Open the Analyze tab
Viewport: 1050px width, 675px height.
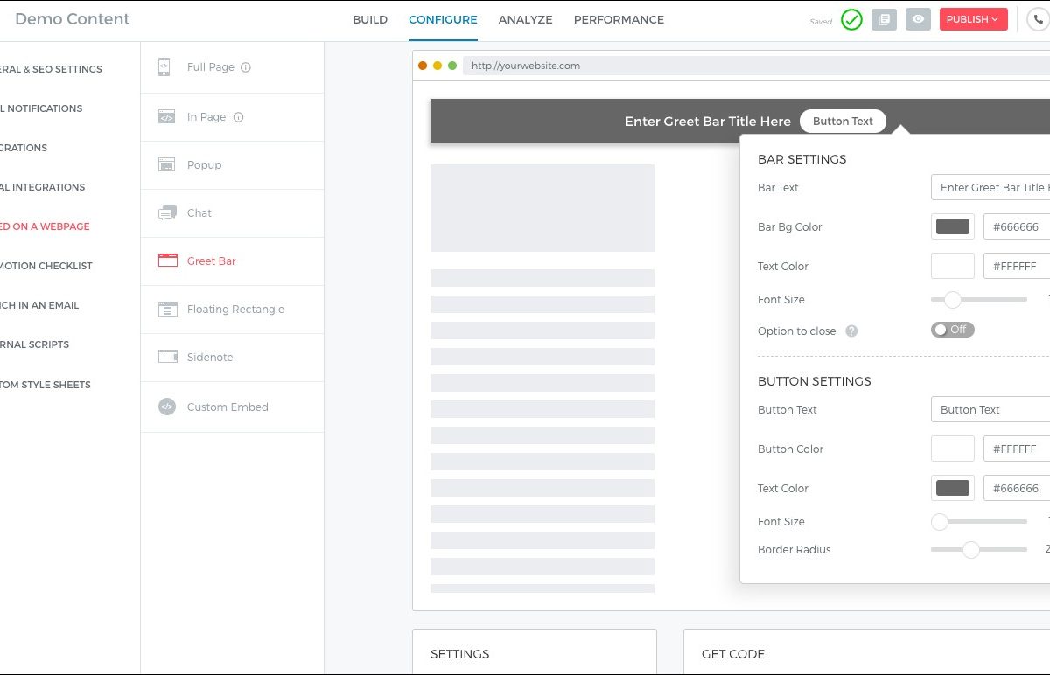pos(525,20)
